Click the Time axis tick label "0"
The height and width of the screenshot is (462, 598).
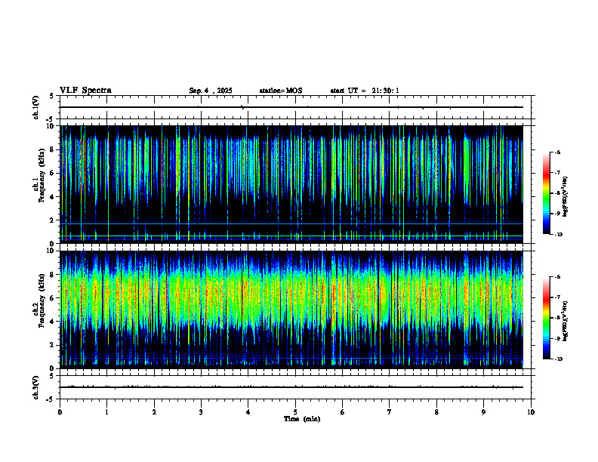point(60,412)
